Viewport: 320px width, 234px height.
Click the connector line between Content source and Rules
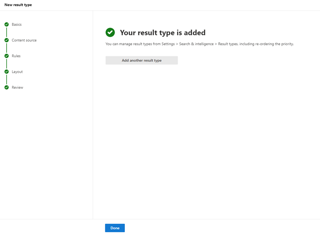click(x=7, y=48)
